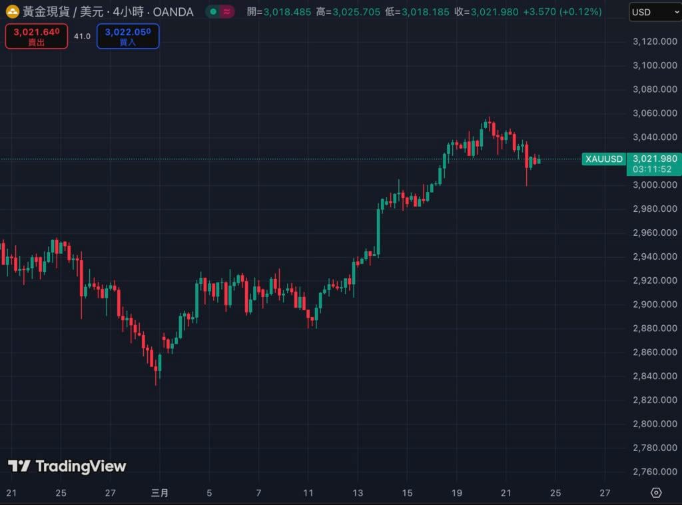The width and height of the screenshot is (682, 505).
Task: Click the +3.570 (+0.12%) change value
Action: pos(562,12)
